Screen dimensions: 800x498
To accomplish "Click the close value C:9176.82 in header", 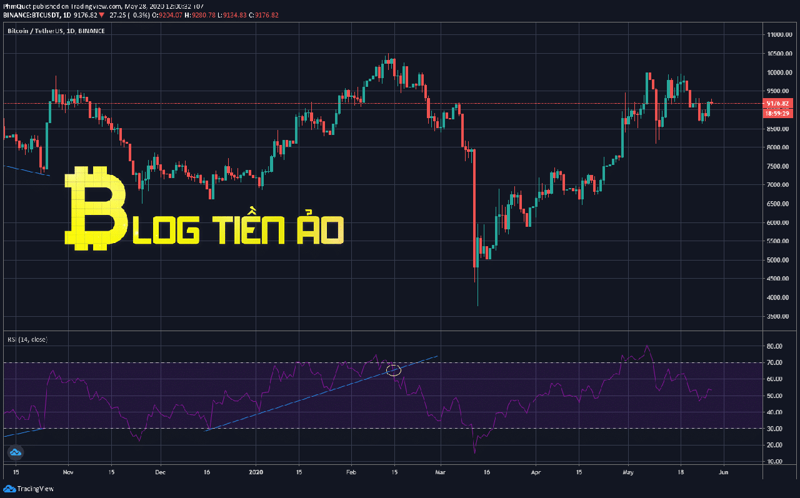I will pos(264,14).
